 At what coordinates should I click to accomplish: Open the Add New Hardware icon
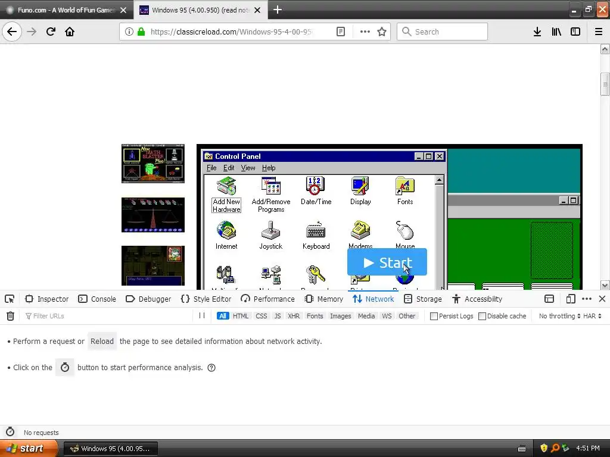pos(226,195)
